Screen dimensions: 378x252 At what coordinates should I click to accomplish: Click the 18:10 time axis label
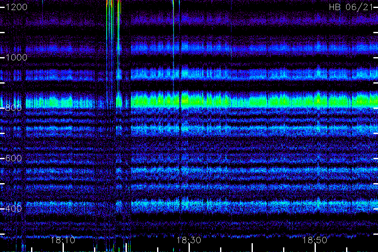click(63, 240)
